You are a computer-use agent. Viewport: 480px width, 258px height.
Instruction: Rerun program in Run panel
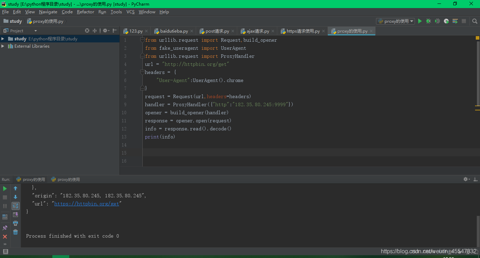coord(5,189)
